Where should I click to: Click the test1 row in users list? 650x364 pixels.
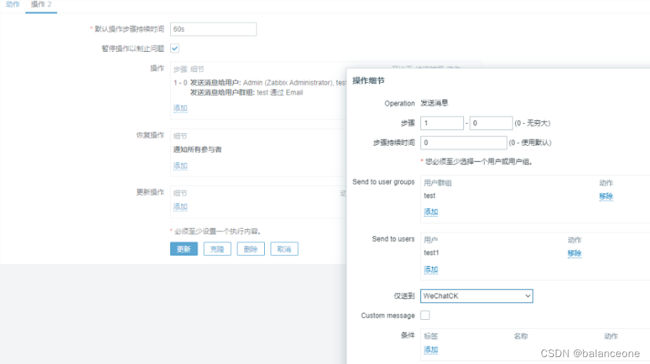pos(431,253)
